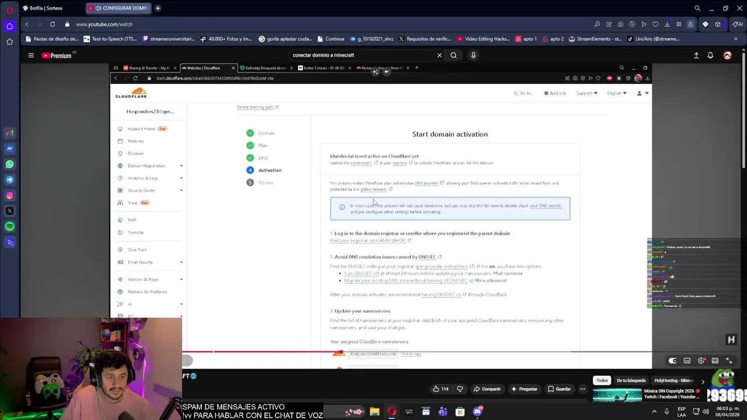The image size is (747, 420).
Task: Open the Aria AI button in the toolbar
Action: 738,24
